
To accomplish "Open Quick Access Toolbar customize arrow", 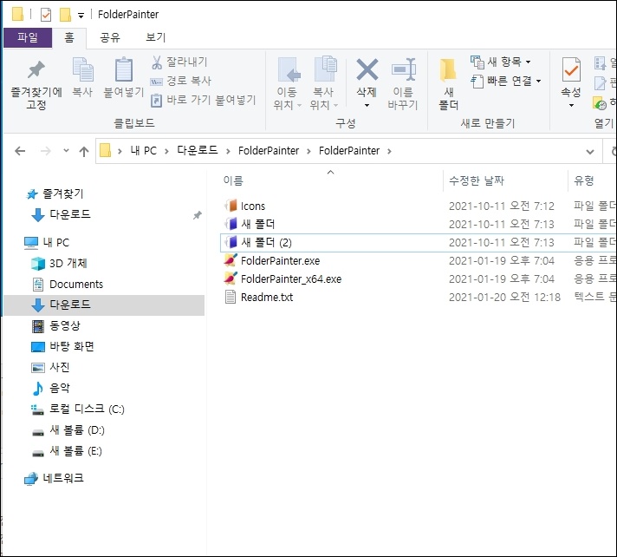I will pyautogui.click(x=81, y=16).
